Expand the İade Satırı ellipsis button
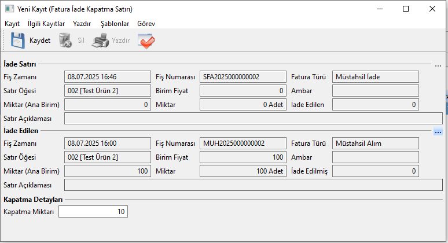 tap(438, 66)
